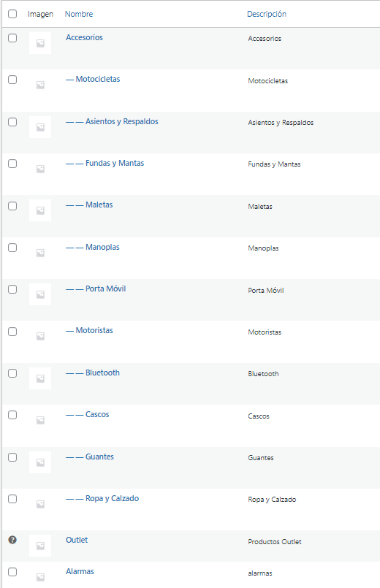Click the placeholder image icon for Accesorios
This screenshot has width=380, height=588.
(x=40, y=43)
